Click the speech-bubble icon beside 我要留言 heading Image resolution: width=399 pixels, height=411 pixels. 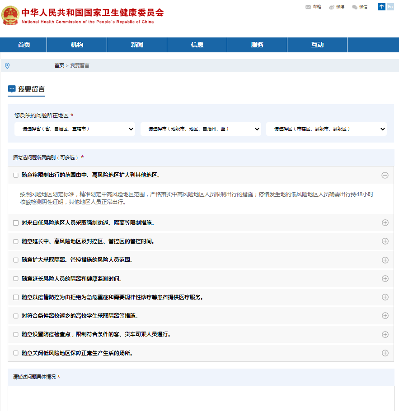coord(10,89)
